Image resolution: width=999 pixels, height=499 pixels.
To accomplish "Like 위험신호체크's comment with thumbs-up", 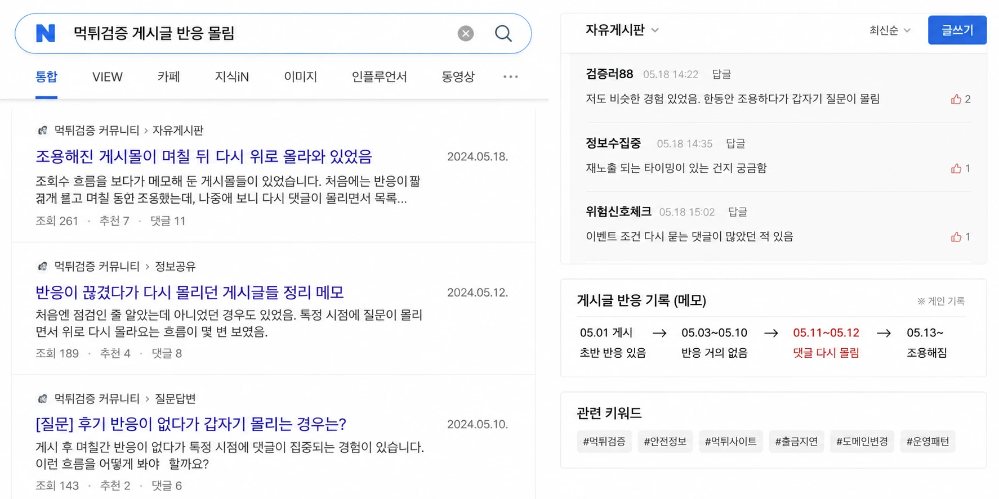I will [956, 237].
